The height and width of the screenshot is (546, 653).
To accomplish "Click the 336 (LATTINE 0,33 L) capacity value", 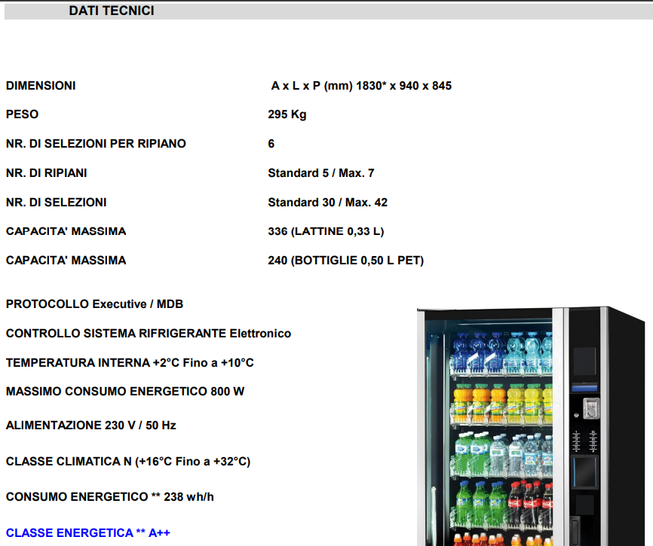I will [x=331, y=231].
